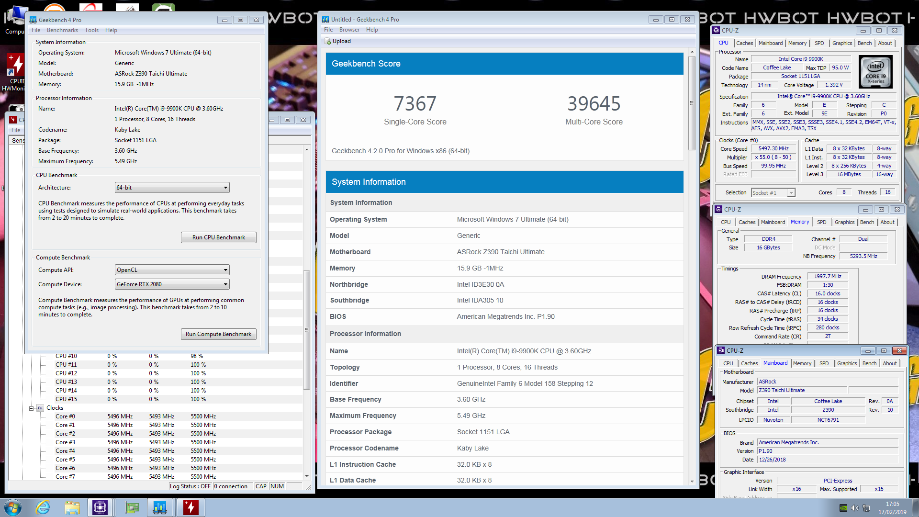
Task: Open About tab in Mainboard CPU-Z window
Action: (x=890, y=363)
